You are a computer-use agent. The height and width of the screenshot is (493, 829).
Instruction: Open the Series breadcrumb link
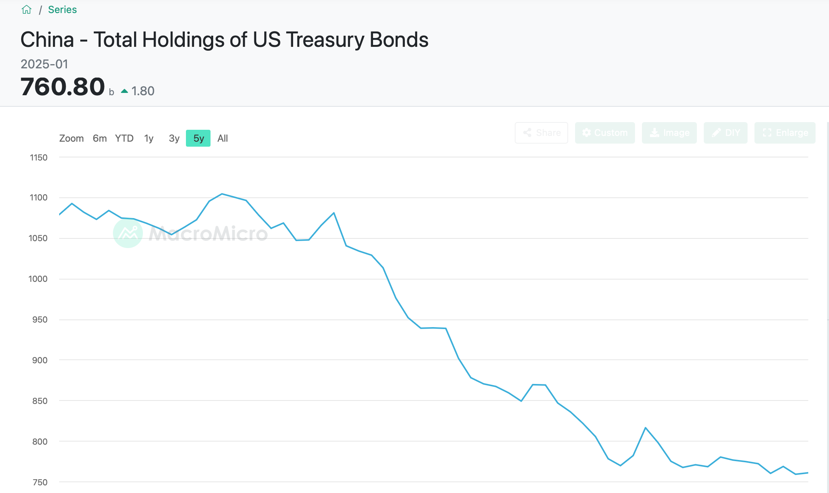[x=62, y=10]
